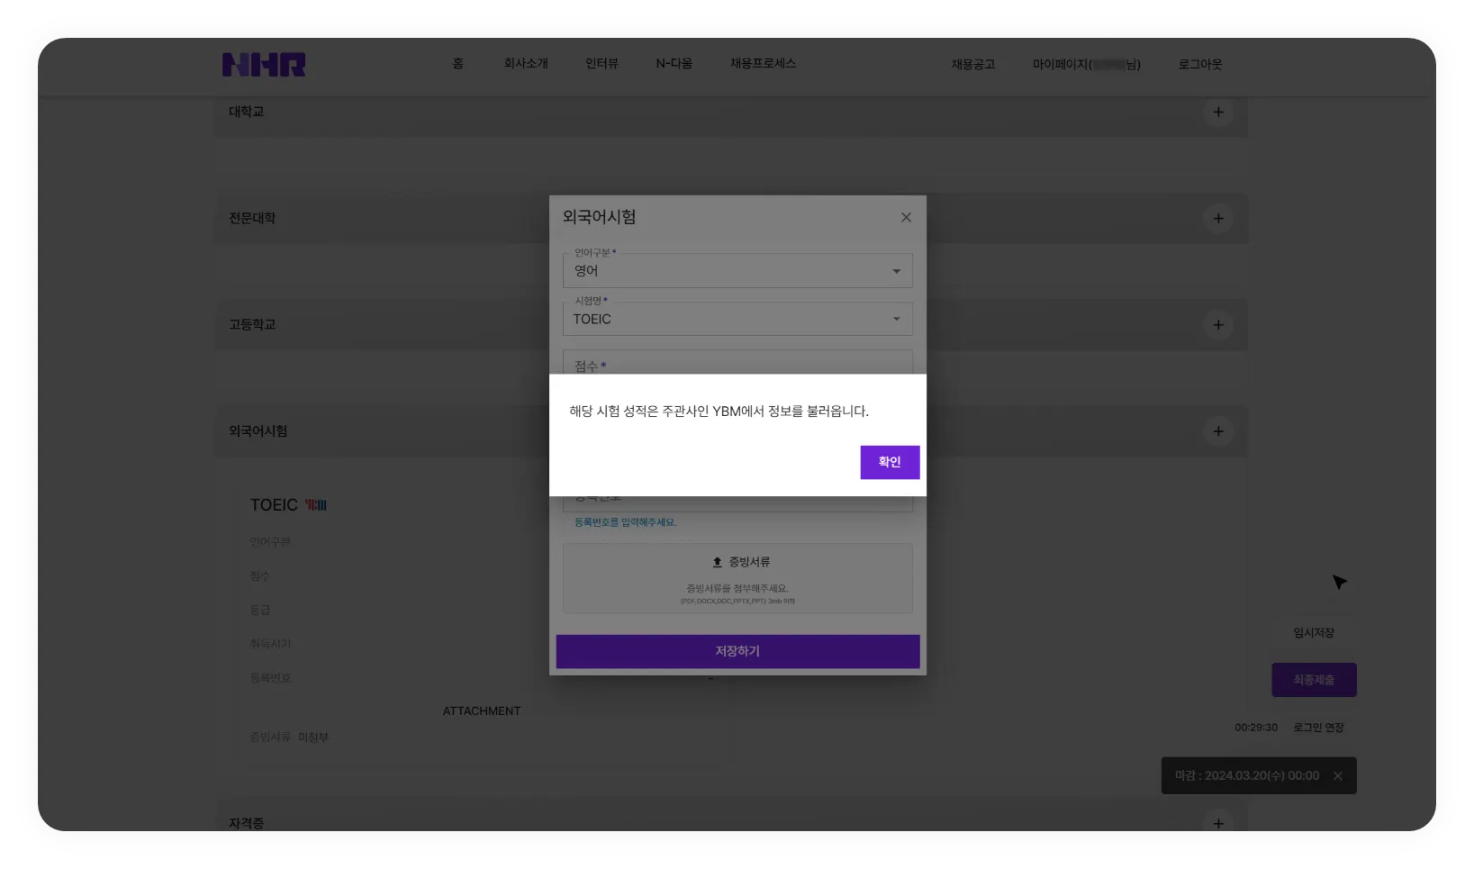1474x869 pixels.
Task: Click the 마감 : 2024.03.20(수) 00:00 text
Action: tap(1247, 776)
